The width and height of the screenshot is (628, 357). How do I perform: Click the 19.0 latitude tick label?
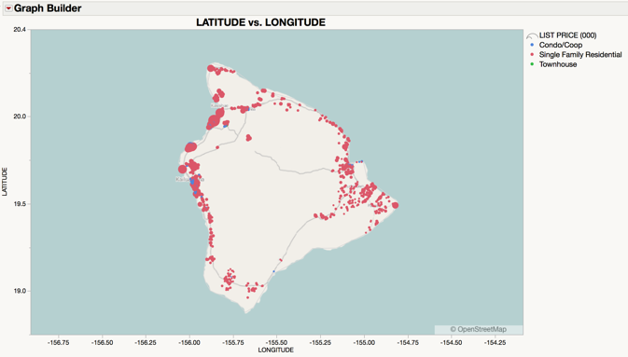tap(20, 291)
